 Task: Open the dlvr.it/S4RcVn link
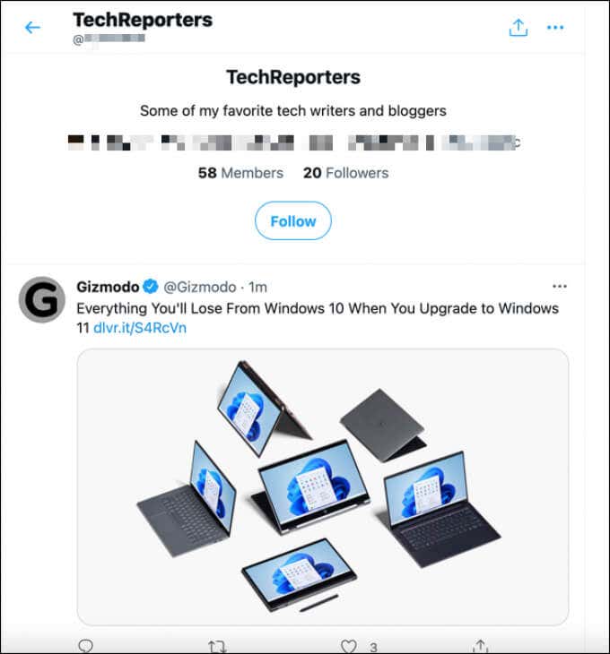[140, 328]
